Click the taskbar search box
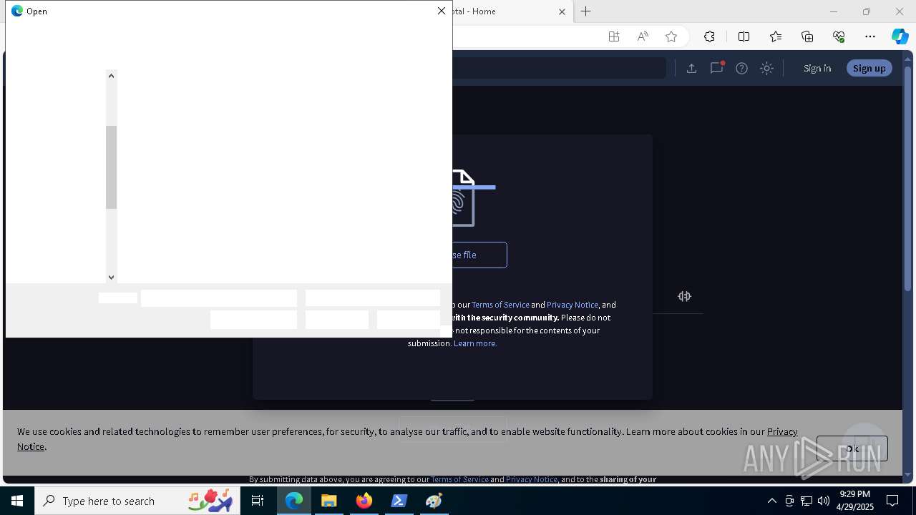The width and height of the screenshot is (916, 515). (x=137, y=501)
